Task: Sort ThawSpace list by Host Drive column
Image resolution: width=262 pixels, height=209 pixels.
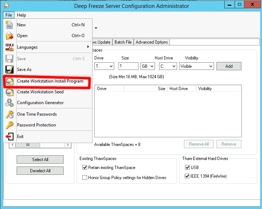Action: (x=182, y=89)
